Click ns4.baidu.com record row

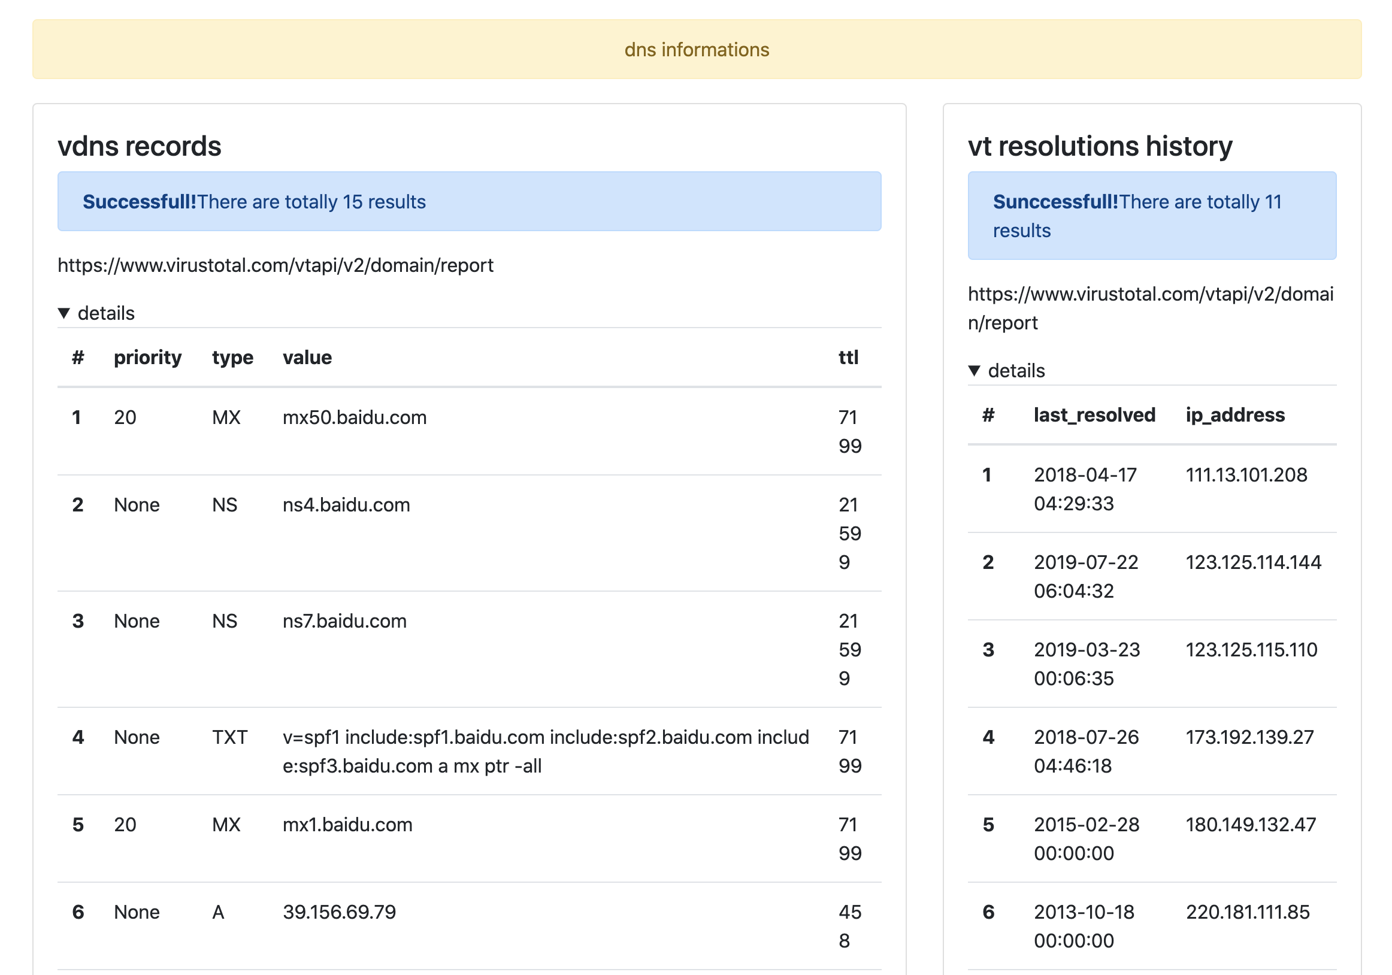pos(346,505)
